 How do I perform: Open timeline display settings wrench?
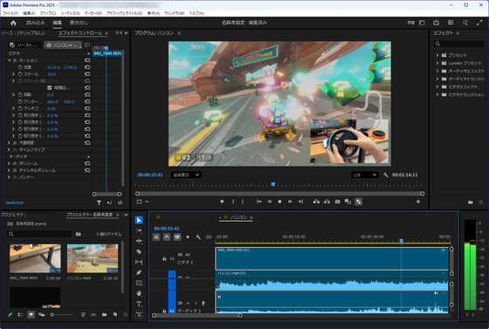(198, 237)
